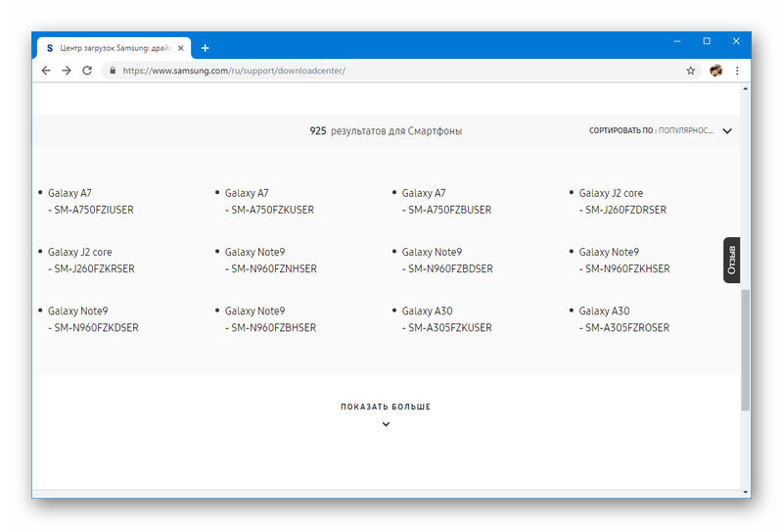The image size is (783, 530).
Task: Open Galaxy J2 core SM-J260FZDRSER
Action: pyautogui.click(x=622, y=201)
